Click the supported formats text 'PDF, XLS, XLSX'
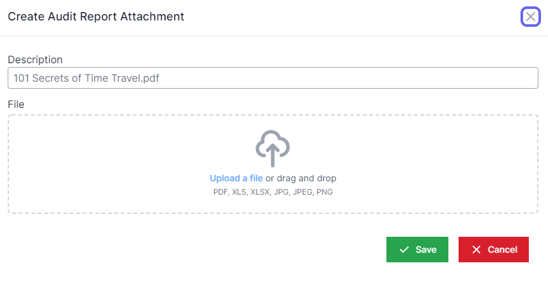The height and width of the screenshot is (284, 548). pyautogui.click(x=243, y=191)
